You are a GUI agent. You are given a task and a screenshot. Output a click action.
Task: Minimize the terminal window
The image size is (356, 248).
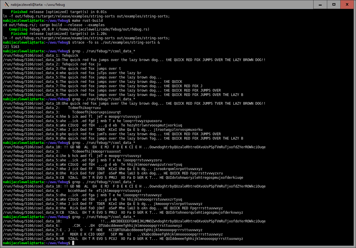coord(320,4)
